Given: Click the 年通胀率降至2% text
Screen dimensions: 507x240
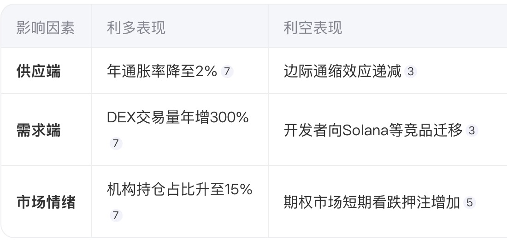Looking at the screenshot, I should pyautogui.click(x=162, y=71).
